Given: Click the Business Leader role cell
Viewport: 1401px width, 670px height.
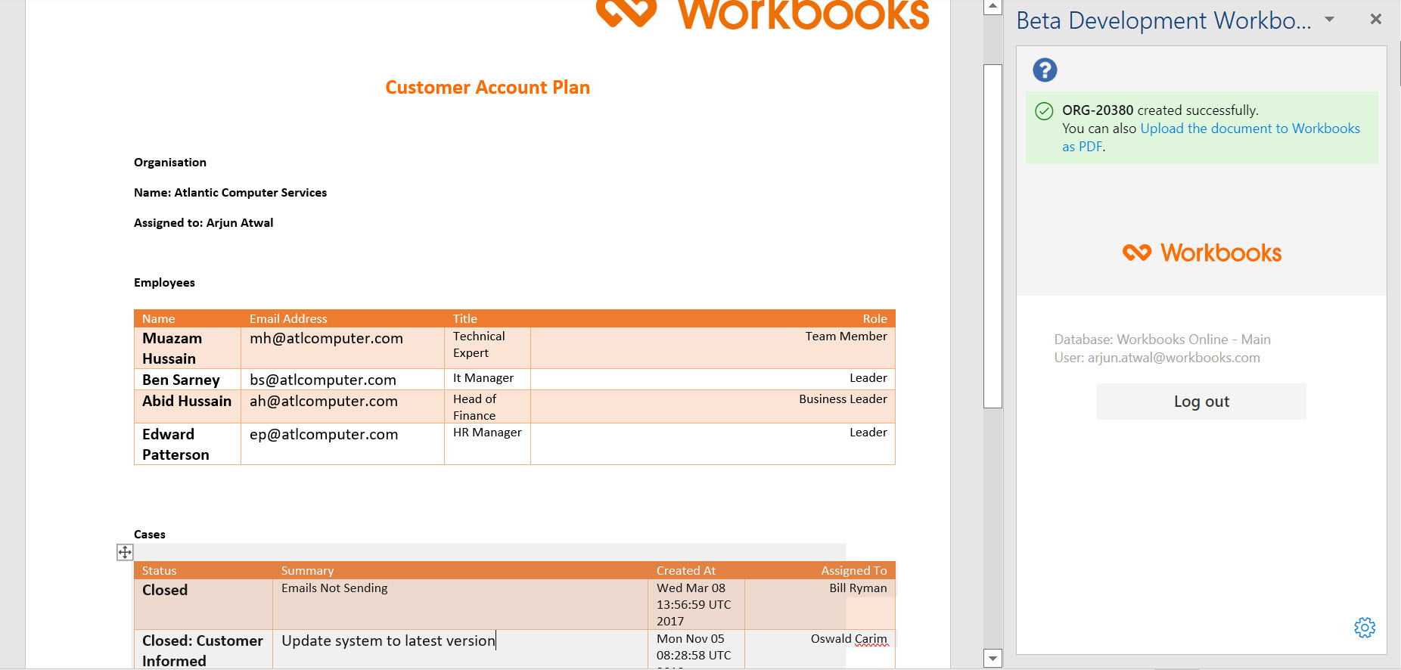Looking at the screenshot, I should pyautogui.click(x=713, y=406).
